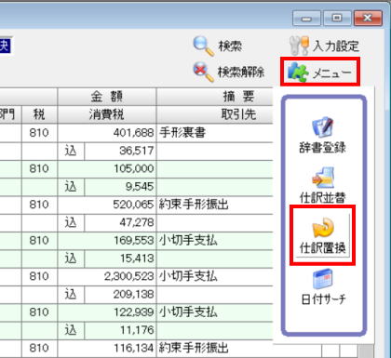Click the 金額 column header

107,97
